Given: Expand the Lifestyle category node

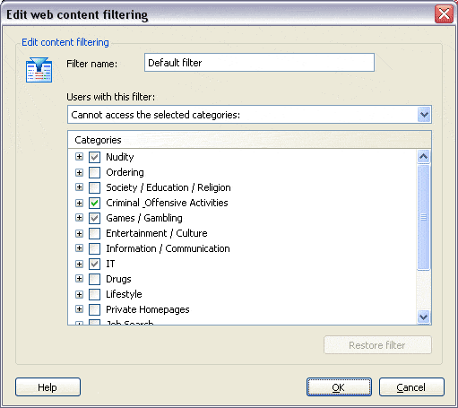Looking at the screenshot, I should coord(79,294).
